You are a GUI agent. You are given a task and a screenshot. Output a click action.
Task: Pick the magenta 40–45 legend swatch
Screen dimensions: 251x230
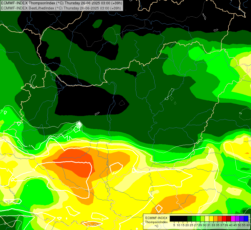click(233, 218)
